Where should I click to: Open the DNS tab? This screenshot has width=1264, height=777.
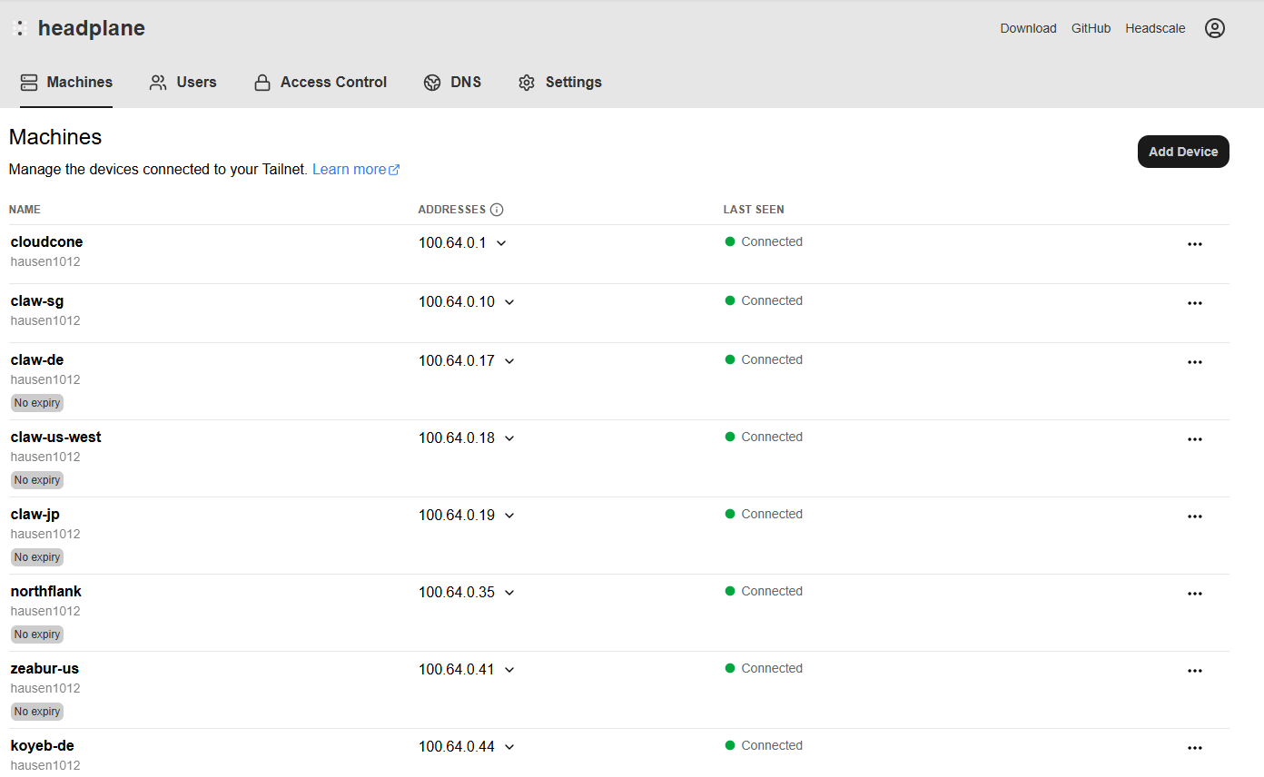pyautogui.click(x=452, y=83)
